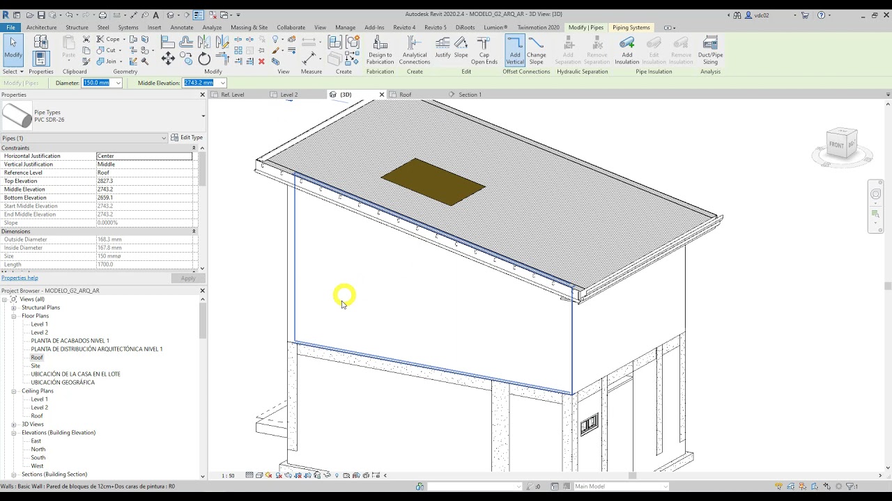Click the Help question mark icon
The image size is (892, 501).
click(821, 15)
